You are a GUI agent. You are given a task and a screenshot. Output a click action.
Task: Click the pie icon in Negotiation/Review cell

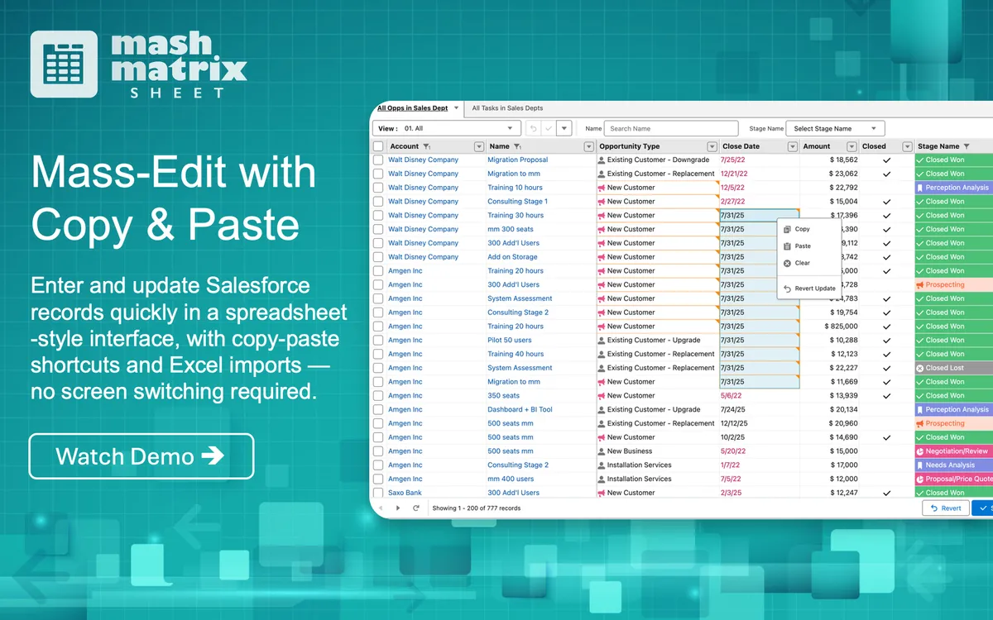coord(920,451)
